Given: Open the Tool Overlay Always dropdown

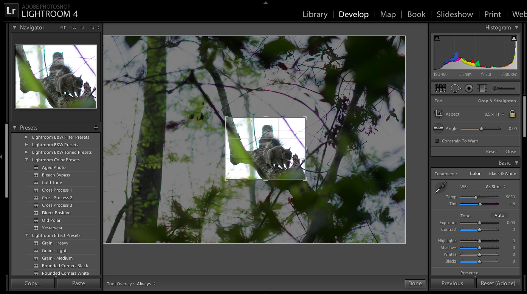Looking at the screenshot, I should [146, 284].
